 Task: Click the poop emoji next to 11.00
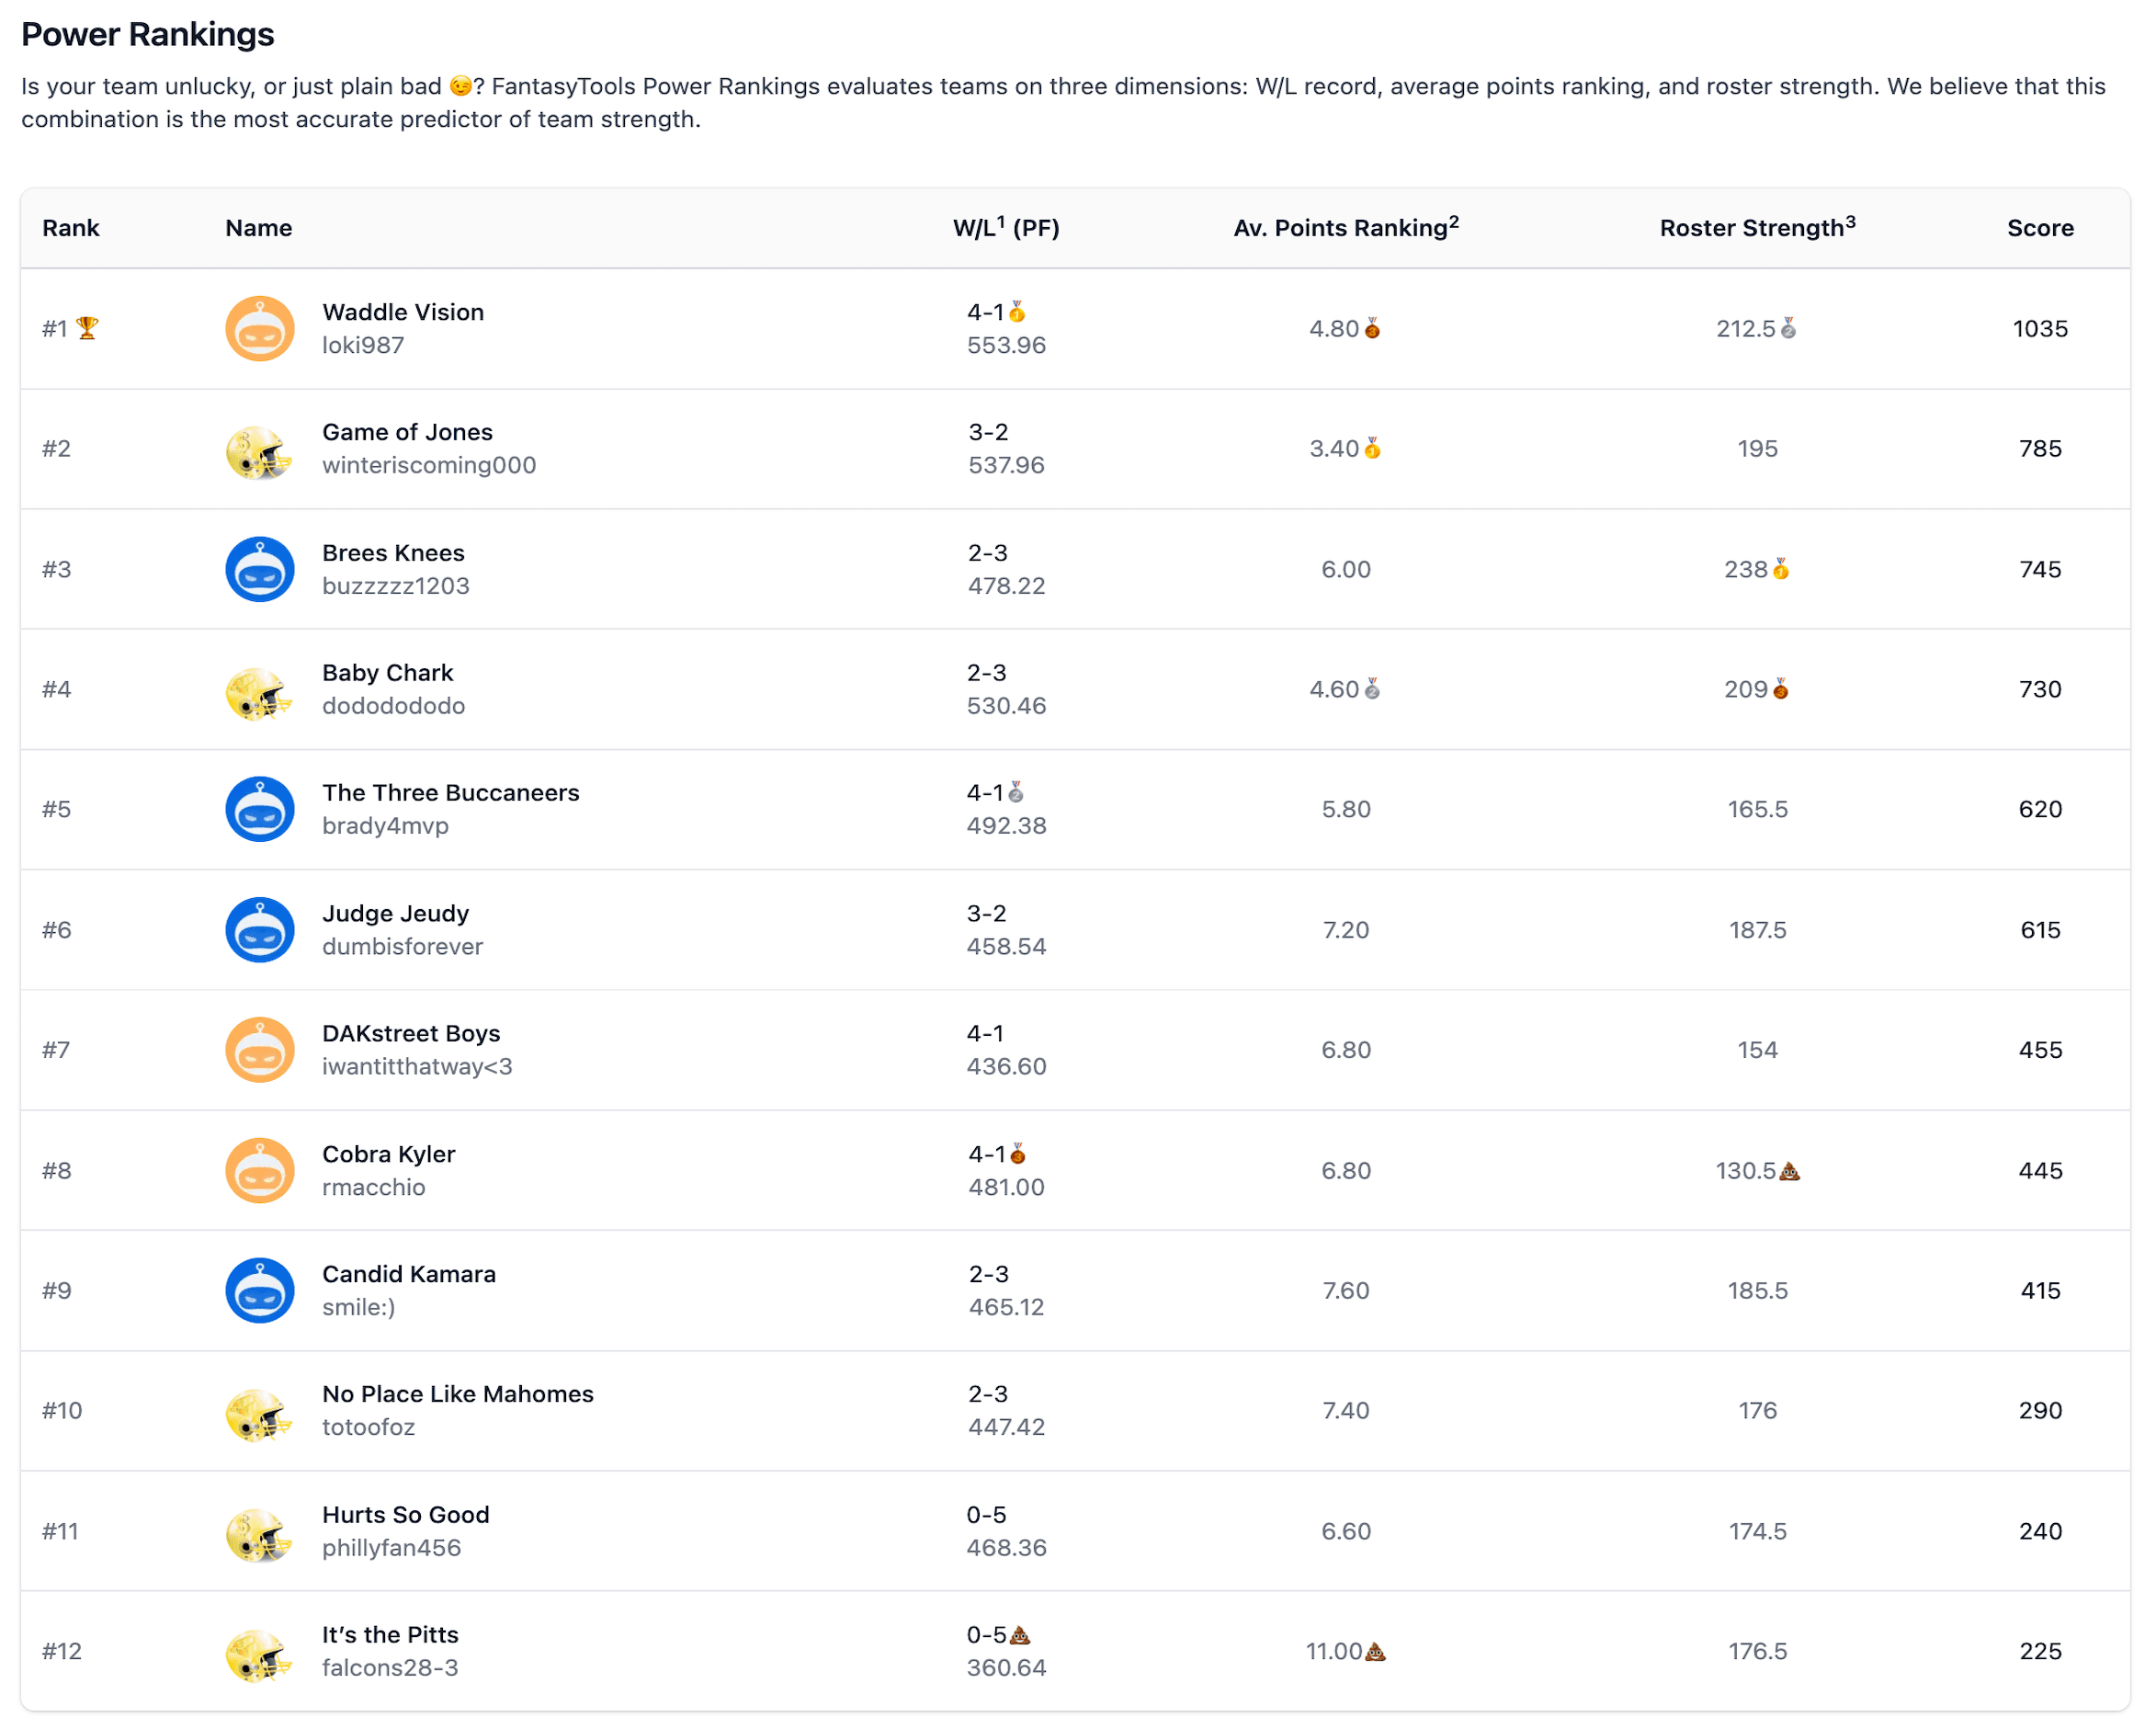(x=1375, y=1651)
